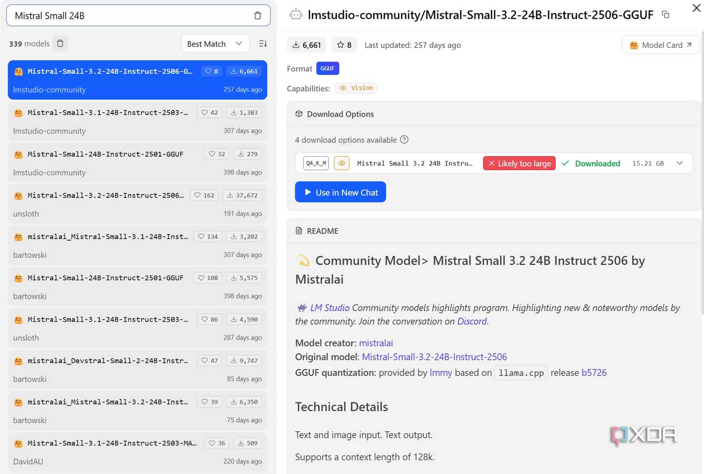
Task: Click the Downloaded status label
Action: point(597,163)
